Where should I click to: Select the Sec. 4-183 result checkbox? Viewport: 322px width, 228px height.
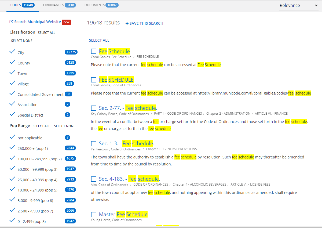94,179
